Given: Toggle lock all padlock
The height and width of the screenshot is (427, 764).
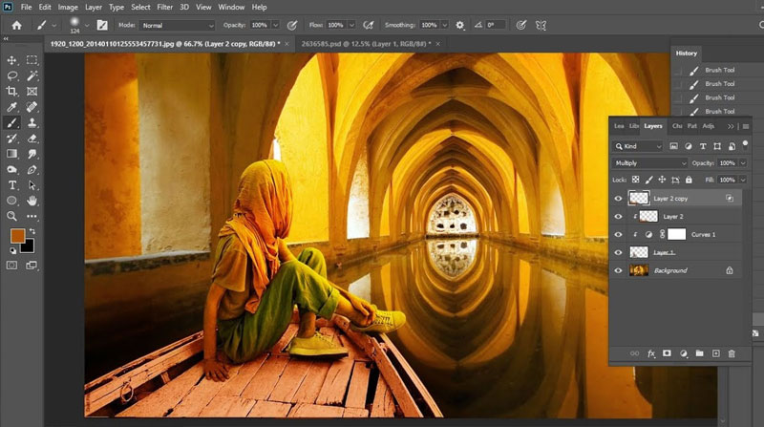Looking at the screenshot, I should (x=689, y=180).
